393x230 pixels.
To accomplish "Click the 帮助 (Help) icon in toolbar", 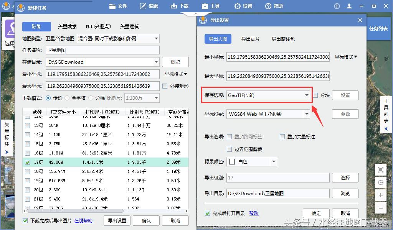I will [268, 6].
